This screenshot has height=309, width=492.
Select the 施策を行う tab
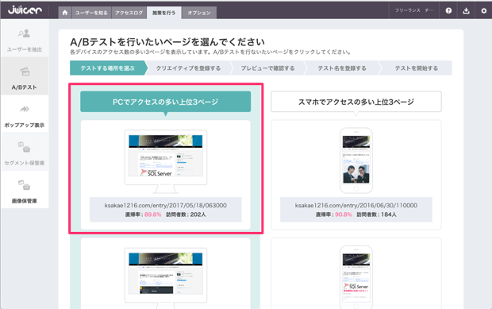coord(164,13)
